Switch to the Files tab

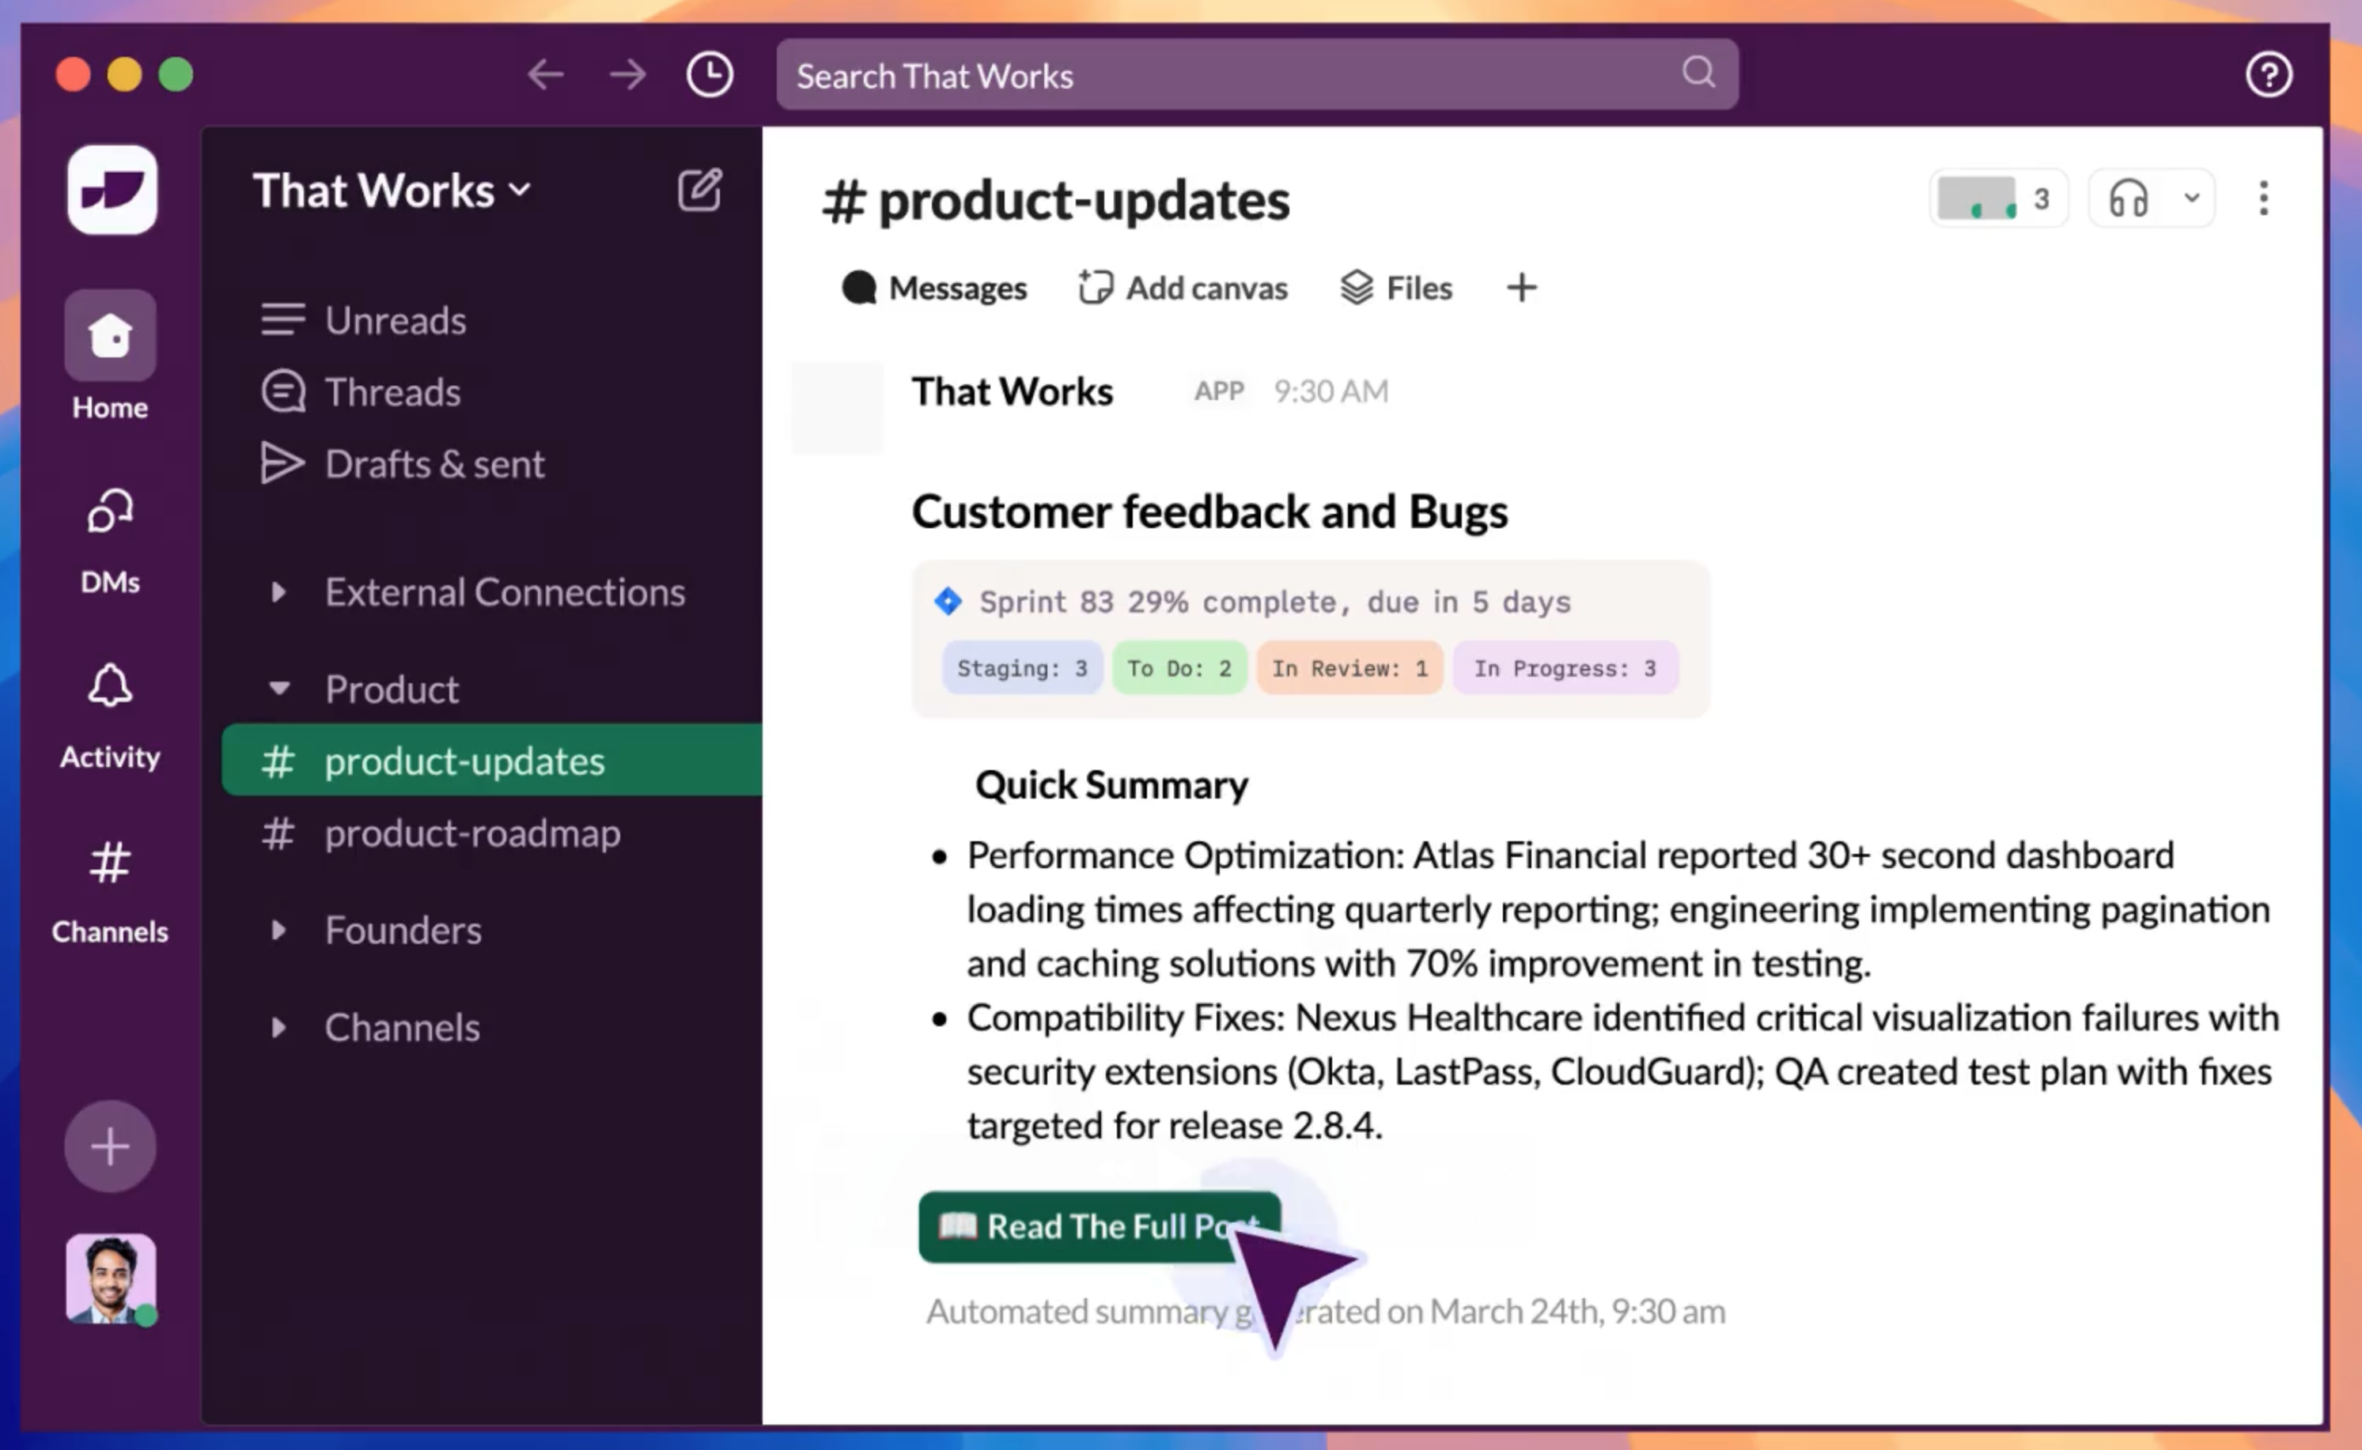[x=1397, y=288]
